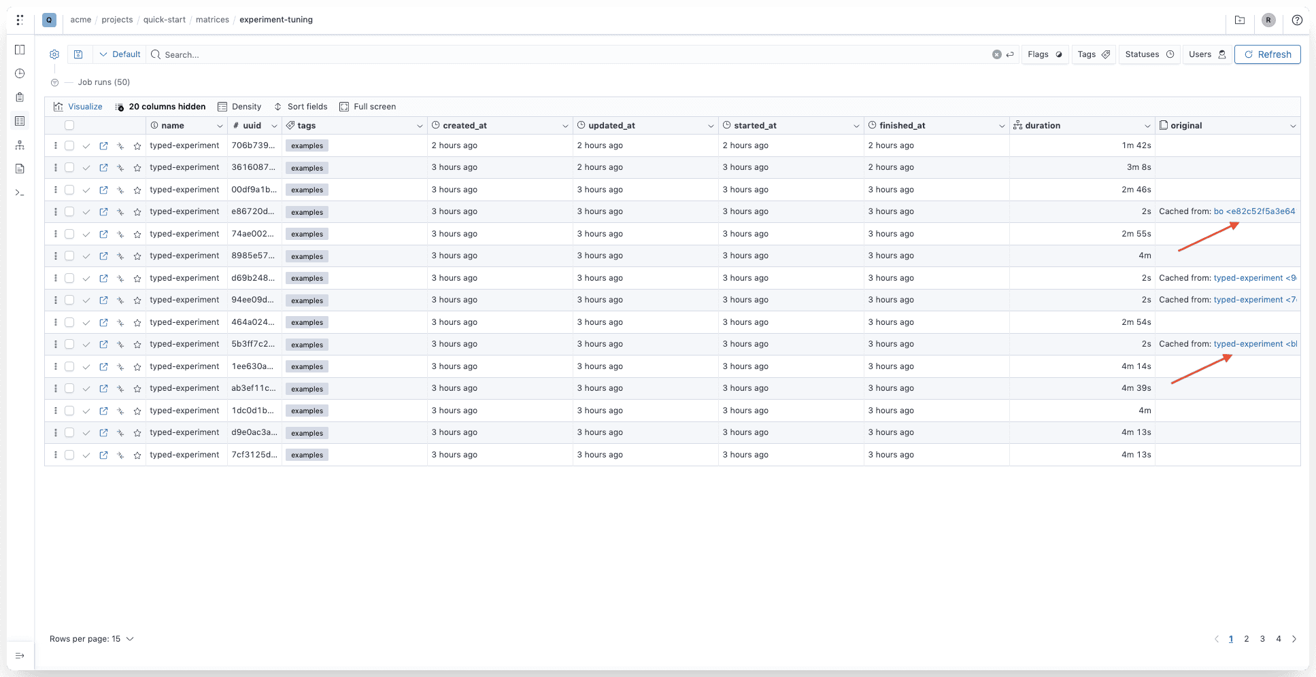This screenshot has height=677, width=1316.
Task: Open the terminal panel in the sidebar
Action: 20,192
